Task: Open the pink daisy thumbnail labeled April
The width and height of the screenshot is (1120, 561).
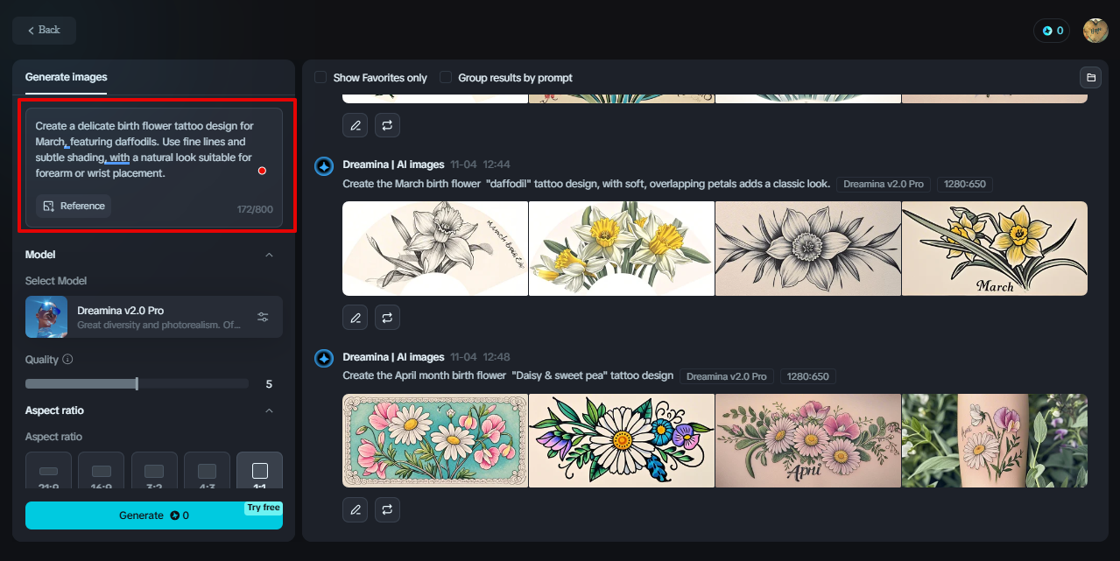Action: (808, 440)
